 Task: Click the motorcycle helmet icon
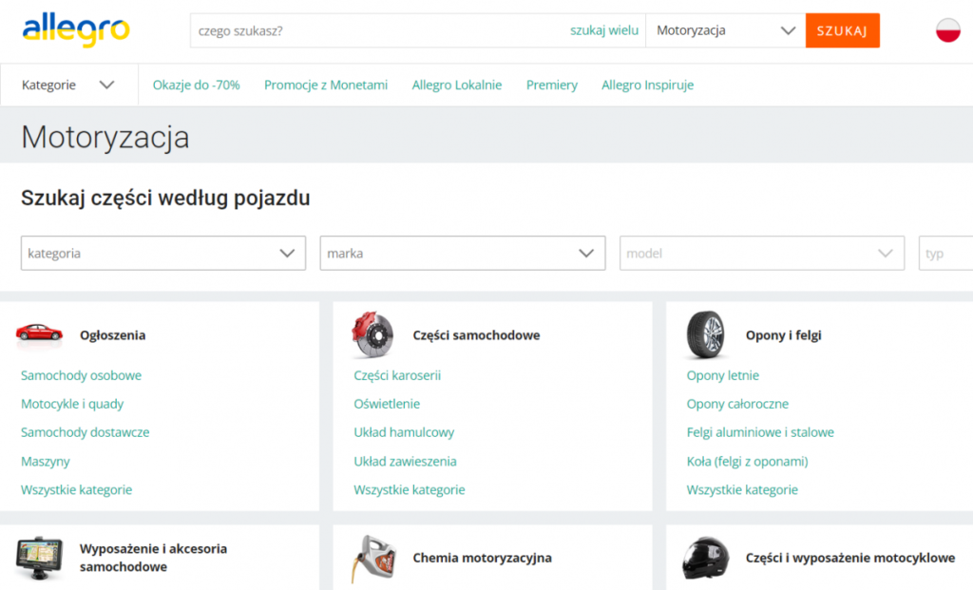(706, 558)
